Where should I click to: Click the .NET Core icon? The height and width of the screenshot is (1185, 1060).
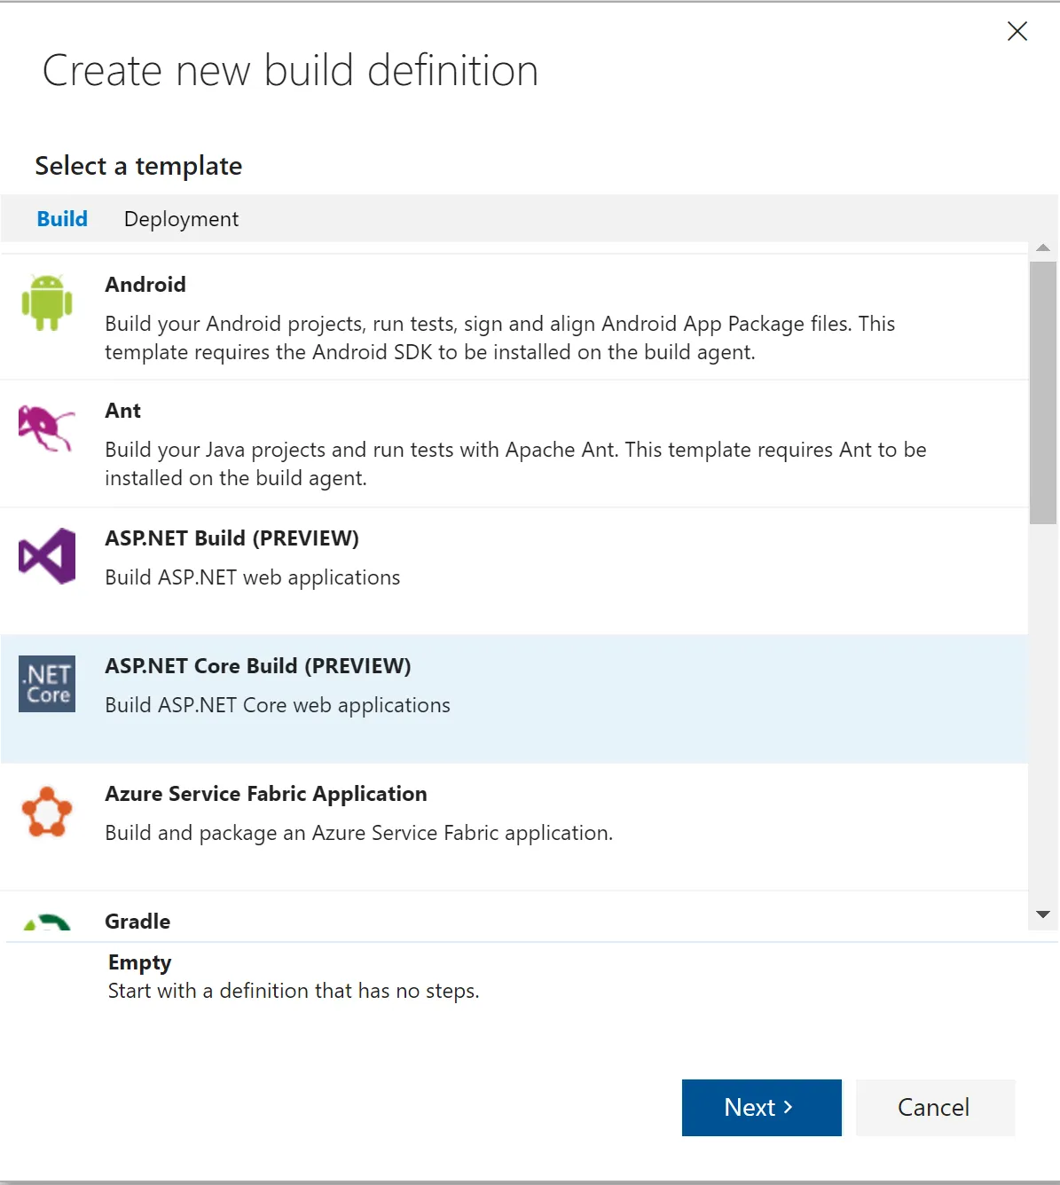pos(47,684)
